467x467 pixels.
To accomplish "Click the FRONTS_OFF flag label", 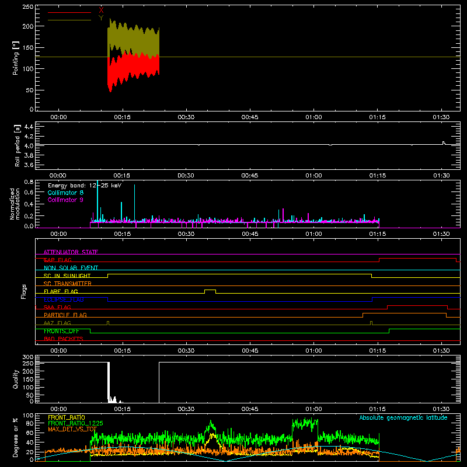I will click(61, 331).
